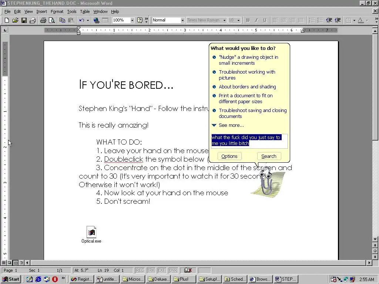The height and width of the screenshot is (284, 379).
Task: Open the Times New Roman font dropdown
Action: tap(224, 20)
